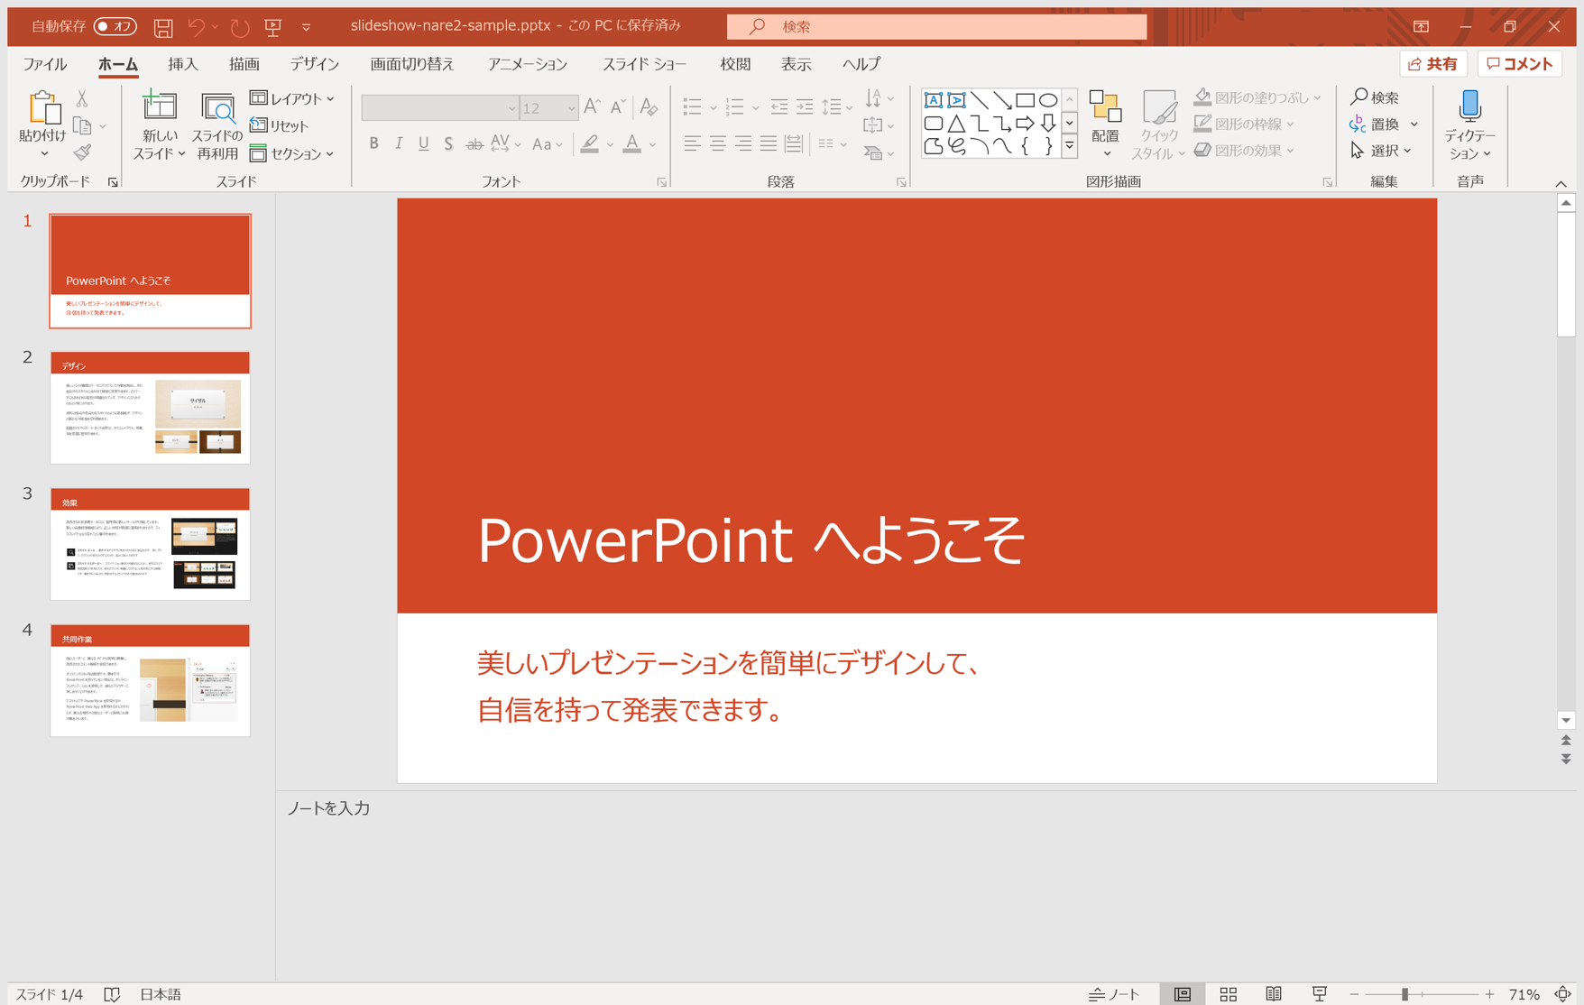This screenshot has width=1584, height=1005.
Task: Select the text box shape icon
Action: (934, 100)
